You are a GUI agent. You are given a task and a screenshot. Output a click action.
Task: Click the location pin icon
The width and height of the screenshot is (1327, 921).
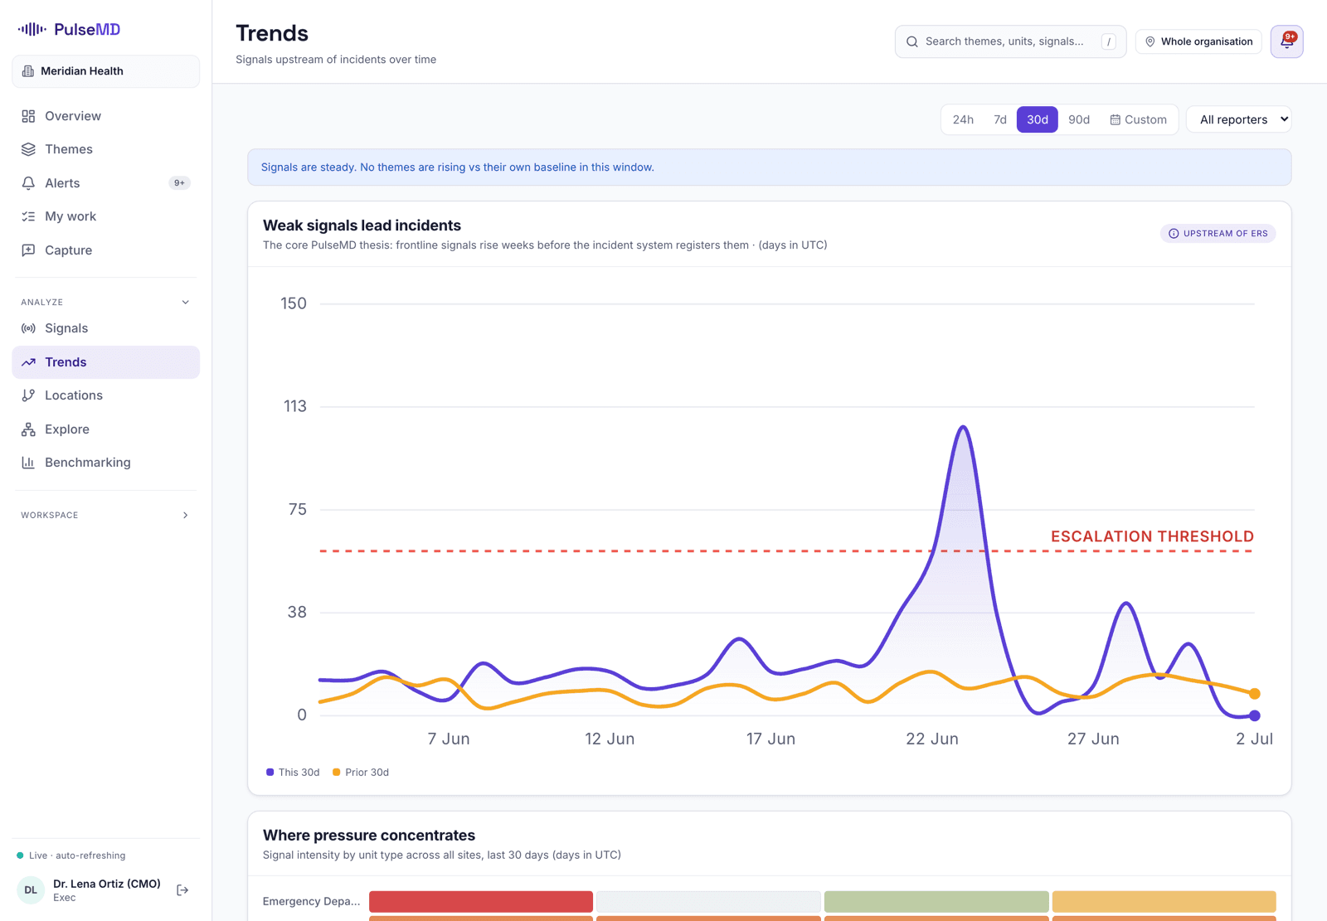coord(1150,41)
